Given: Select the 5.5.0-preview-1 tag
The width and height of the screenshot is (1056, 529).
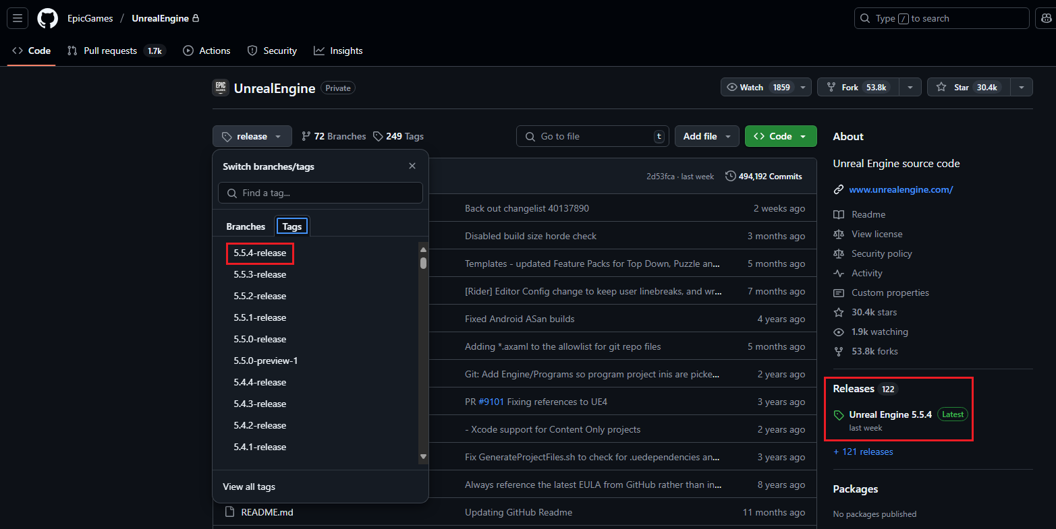Looking at the screenshot, I should pos(266,361).
